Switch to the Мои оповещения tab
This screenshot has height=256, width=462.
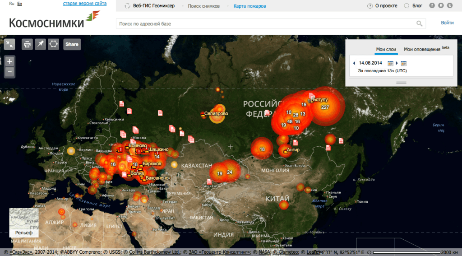422,49
